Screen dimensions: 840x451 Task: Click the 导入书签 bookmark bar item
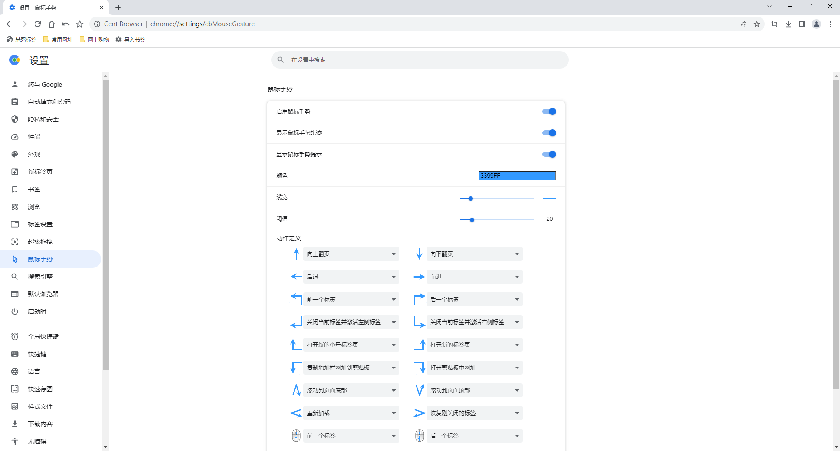131,39
